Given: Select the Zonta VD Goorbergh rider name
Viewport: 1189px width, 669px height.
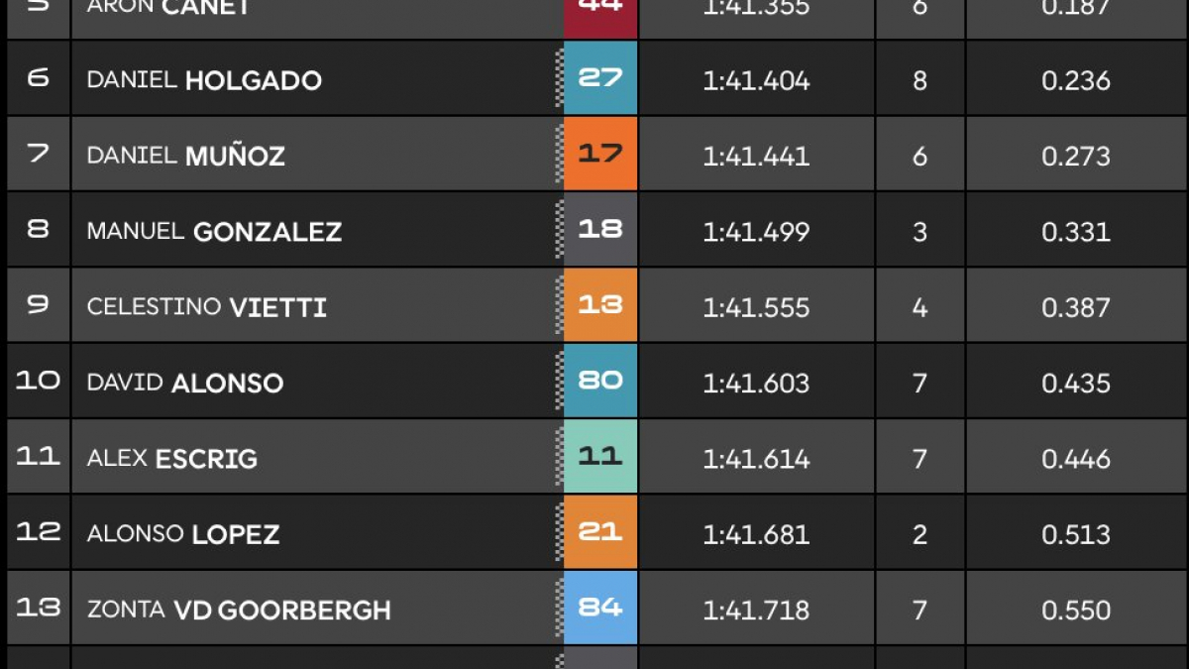Looking at the screenshot, I should [239, 610].
